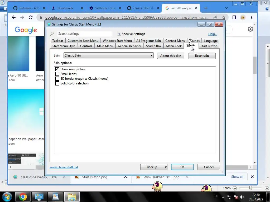270x202 pixels.
Task: Enable Small icons checkbox
Action: coord(57,74)
